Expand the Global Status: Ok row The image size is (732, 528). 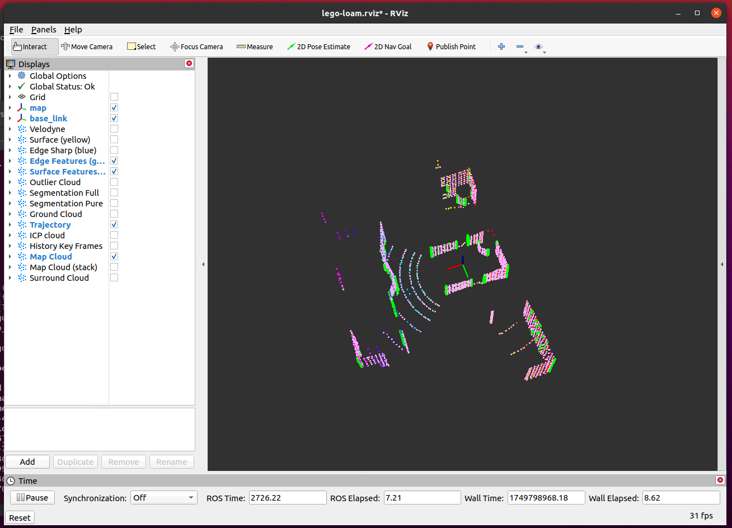click(10, 86)
